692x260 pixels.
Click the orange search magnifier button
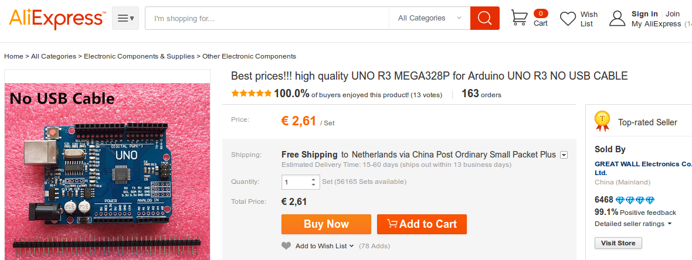click(484, 18)
